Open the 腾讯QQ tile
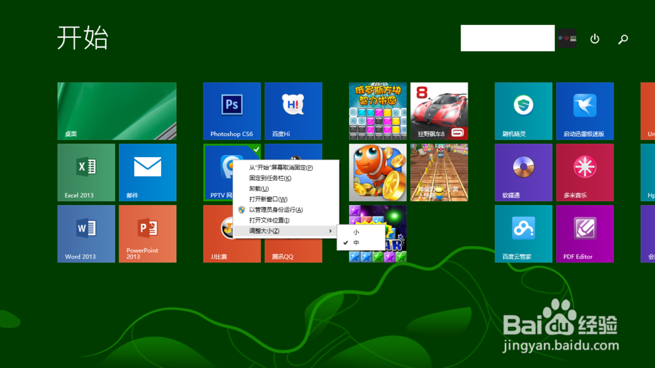Screen dimensions: 655x368 click(293, 251)
